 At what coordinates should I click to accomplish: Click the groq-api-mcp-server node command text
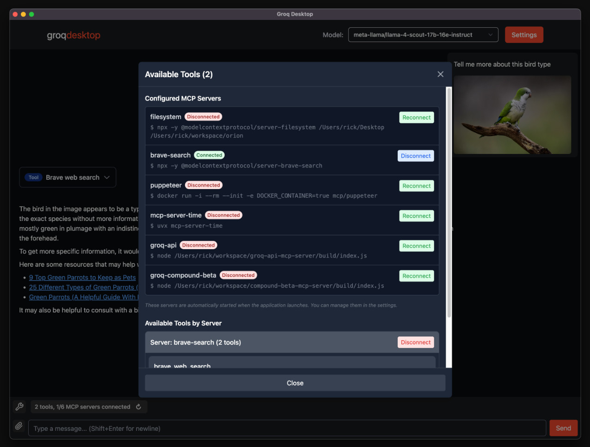(x=258, y=256)
